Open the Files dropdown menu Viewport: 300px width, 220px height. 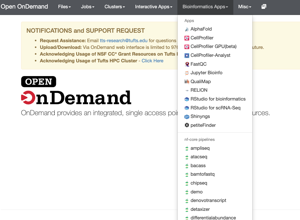pos(65,7)
